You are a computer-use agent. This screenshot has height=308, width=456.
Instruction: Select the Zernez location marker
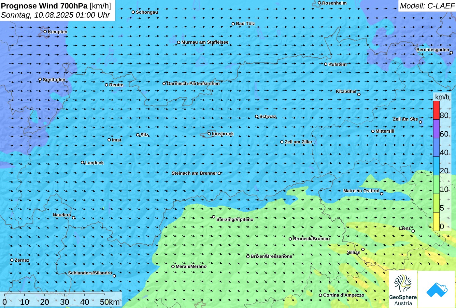12,260
